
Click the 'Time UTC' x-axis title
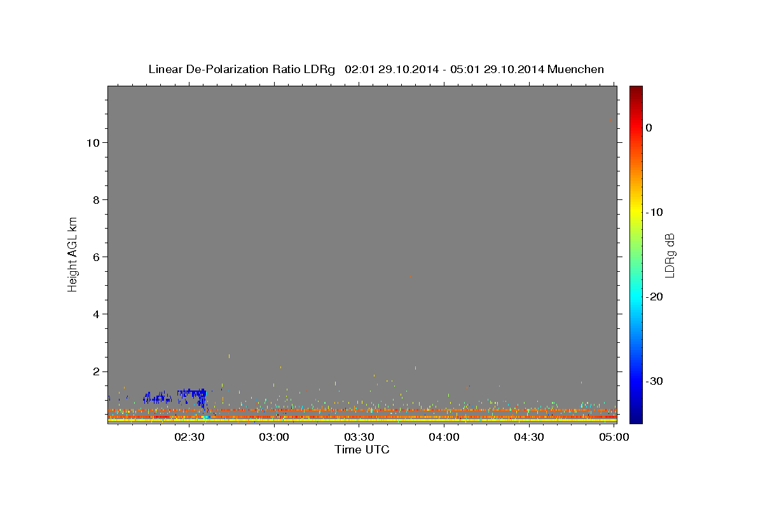362,450
